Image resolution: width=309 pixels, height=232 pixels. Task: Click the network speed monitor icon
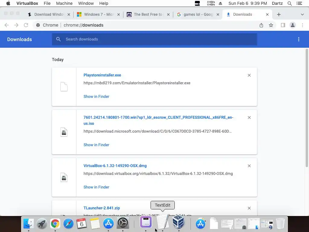211,3
